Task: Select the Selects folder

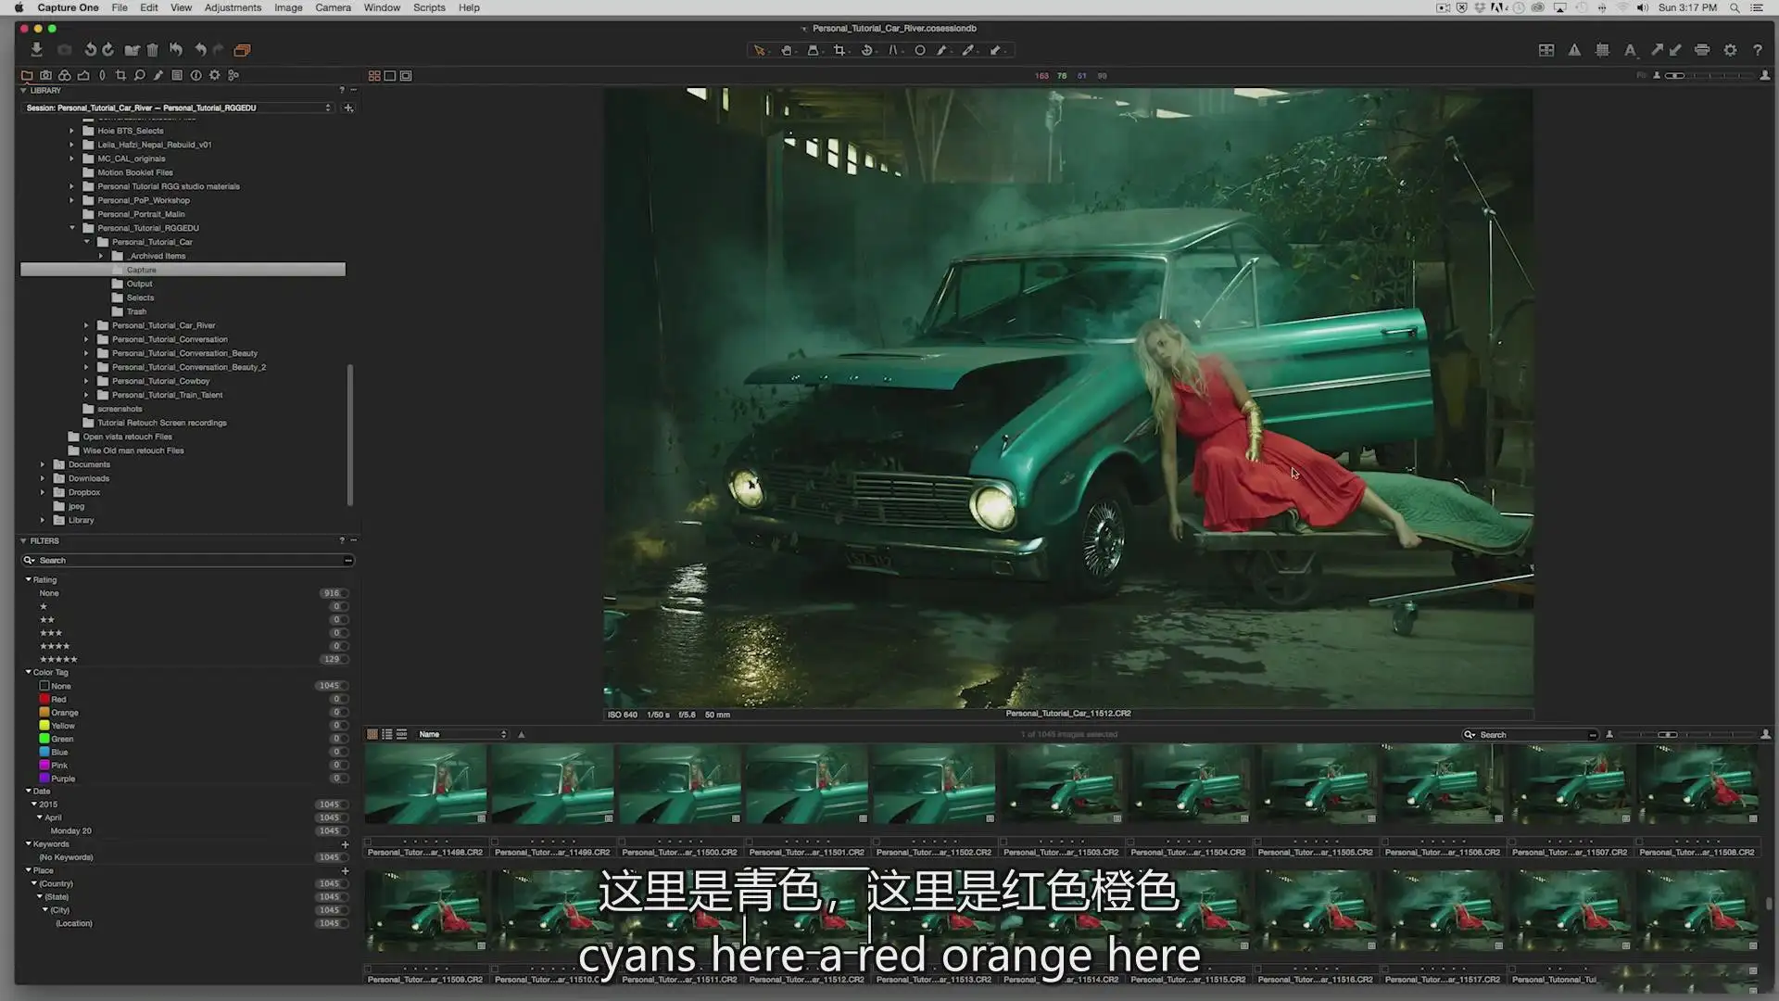Action: [x=140, y=298]
